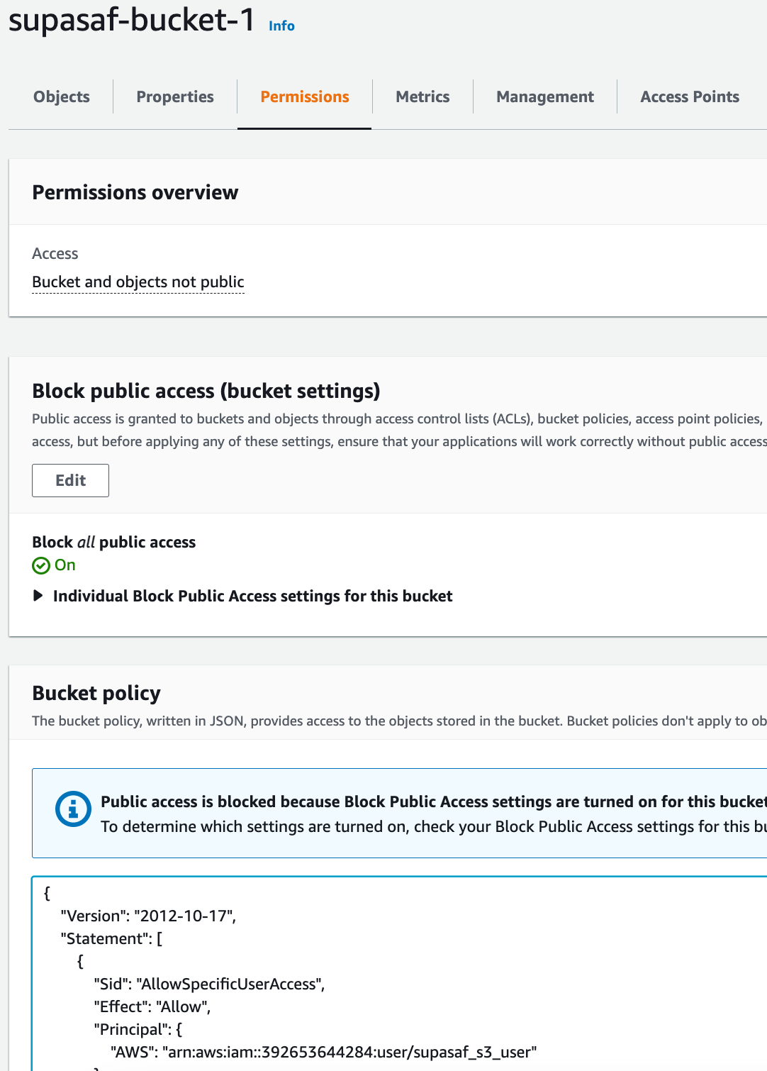Click the "Version" 2012-10-17 policy line
Image resolution: width=767 pixels, height=1071 pixels.
[148, 916]
